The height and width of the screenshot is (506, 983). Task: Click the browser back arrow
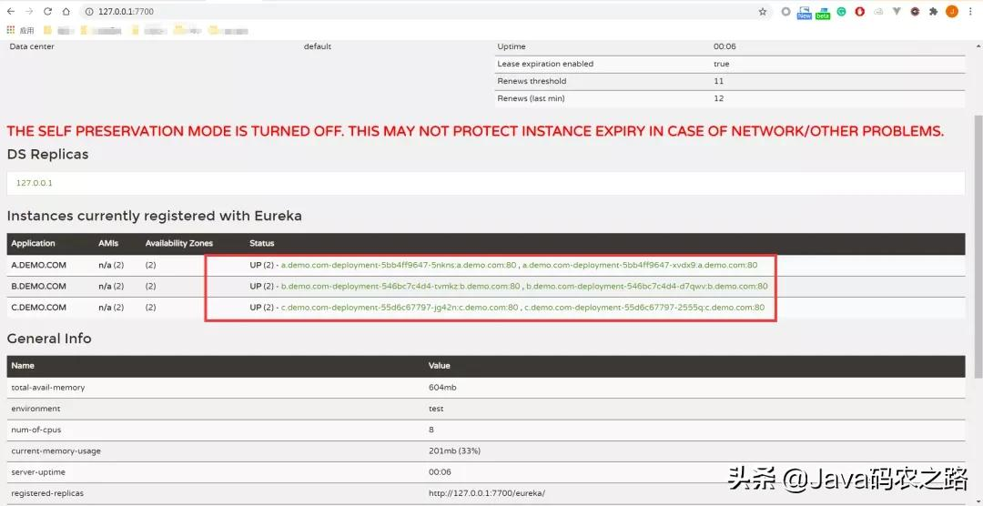(x=11, y=11)
